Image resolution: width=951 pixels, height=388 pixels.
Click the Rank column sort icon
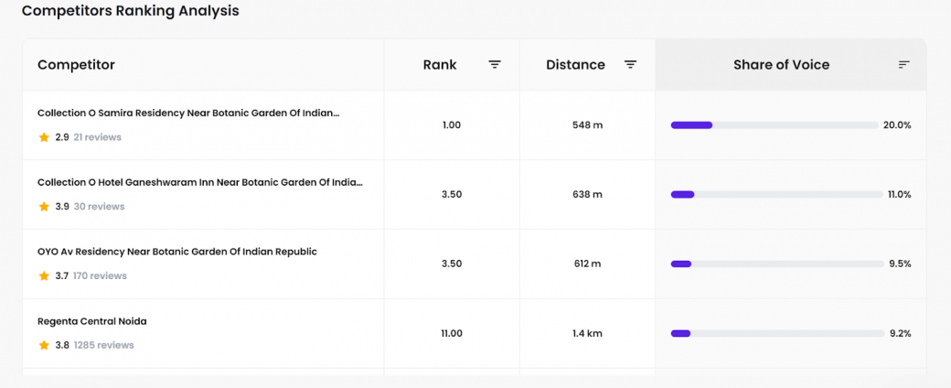495,65
